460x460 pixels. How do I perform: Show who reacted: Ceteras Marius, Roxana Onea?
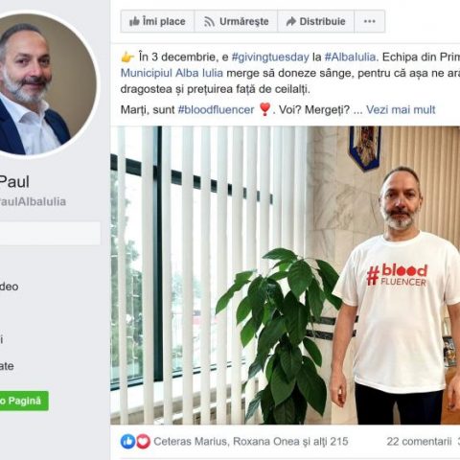pos(251,442)
